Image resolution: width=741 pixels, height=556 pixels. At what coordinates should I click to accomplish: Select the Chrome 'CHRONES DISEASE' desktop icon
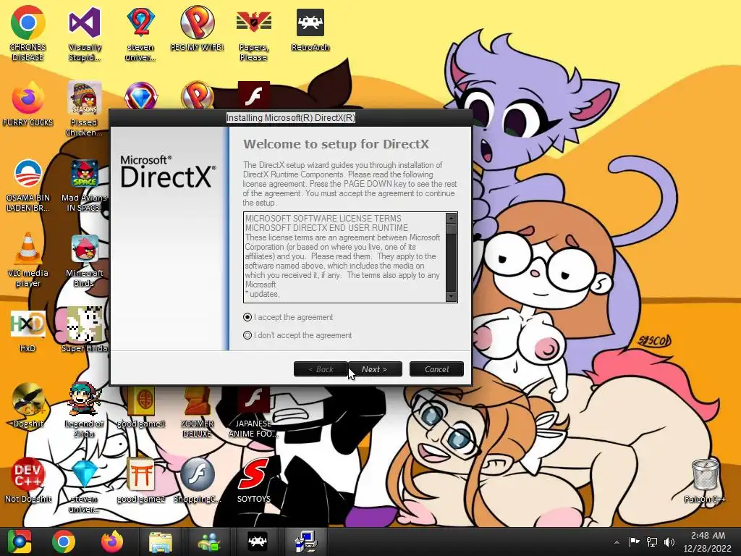tap(28, 33)
